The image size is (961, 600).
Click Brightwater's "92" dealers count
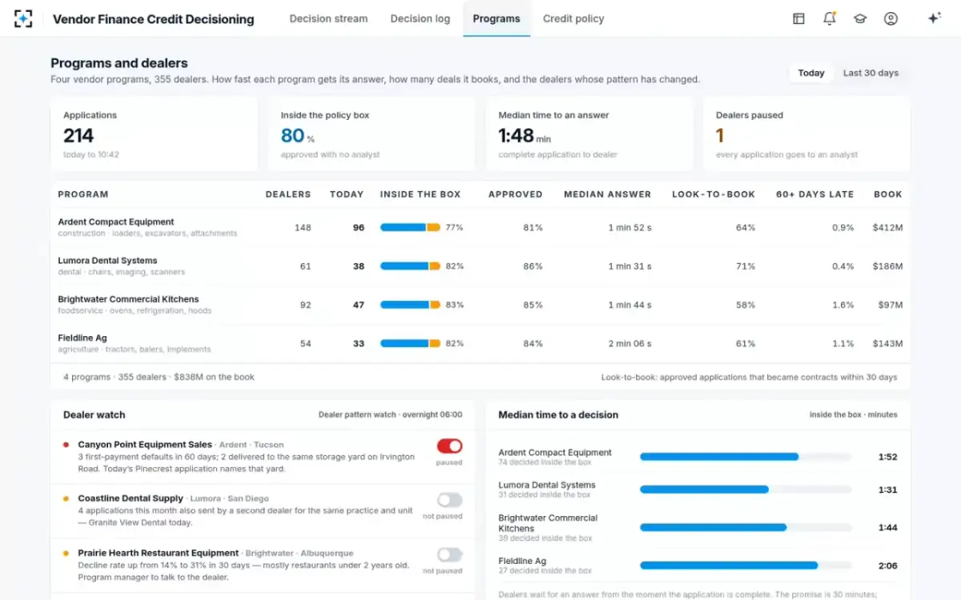pyautogui.click(x=305, y=305)
